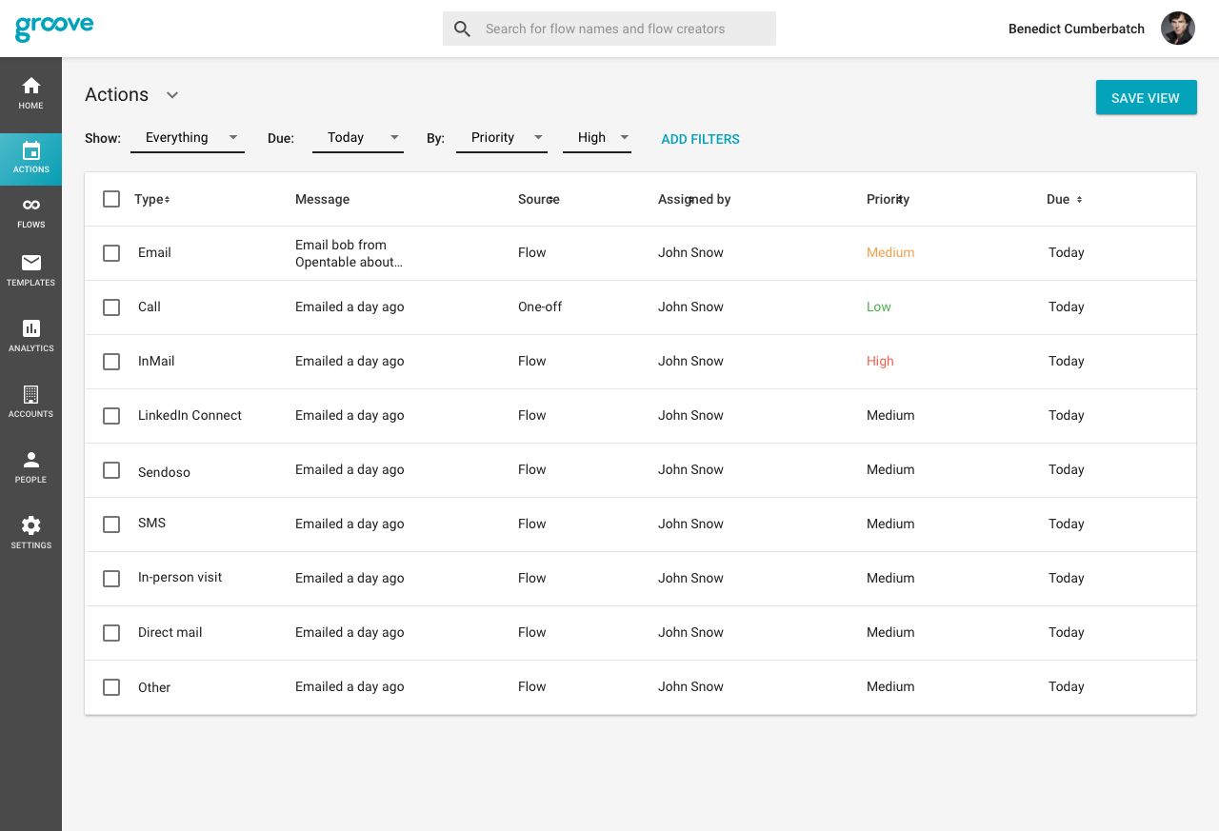Click the LinkedIn Connect type cell
This screenshot has width=1219, height=831.
coord(190,415)
